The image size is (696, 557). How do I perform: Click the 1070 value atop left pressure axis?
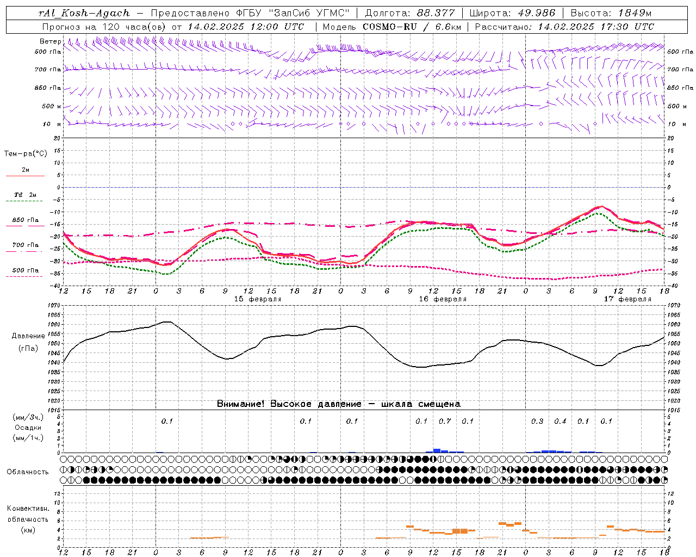click(54, 306)
